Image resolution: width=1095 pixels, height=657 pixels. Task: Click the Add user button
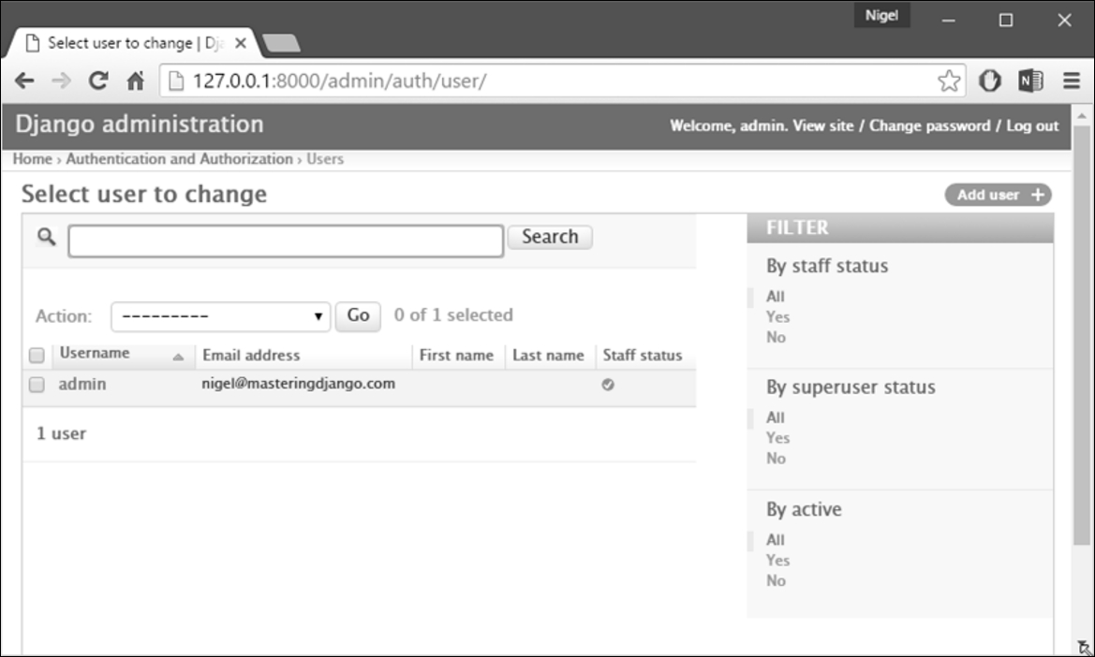coord(998,195)
